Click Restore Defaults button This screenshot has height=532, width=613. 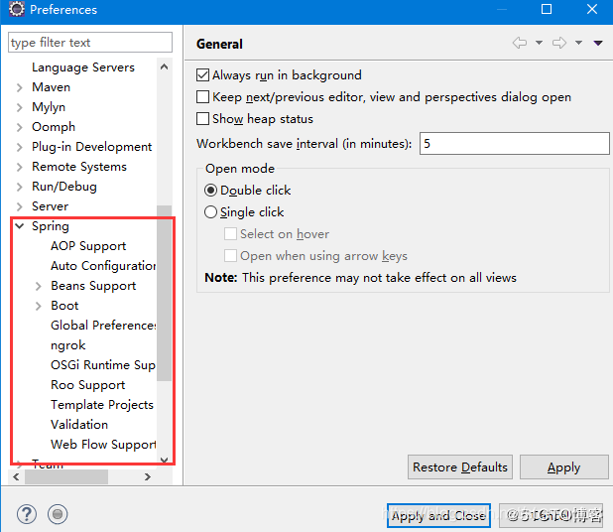pos(460,467)
